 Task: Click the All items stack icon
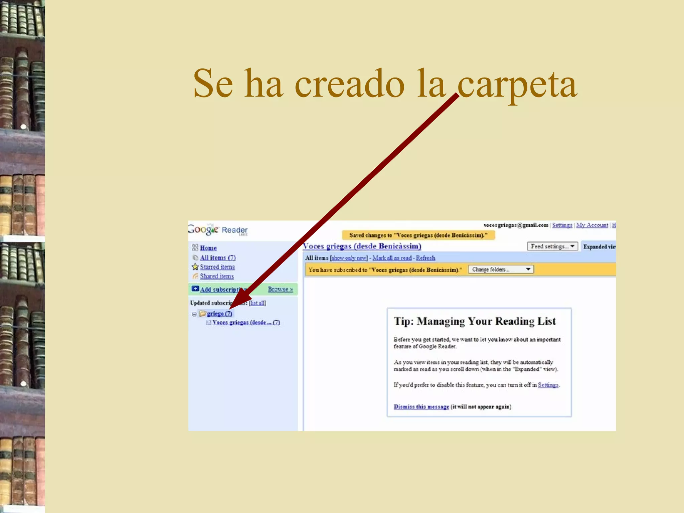[195, 258]
